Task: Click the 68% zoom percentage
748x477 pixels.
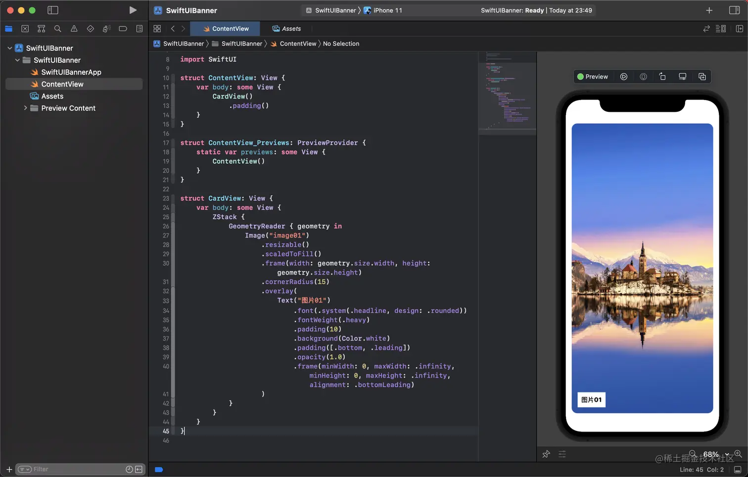Action: tap(711, 454)
